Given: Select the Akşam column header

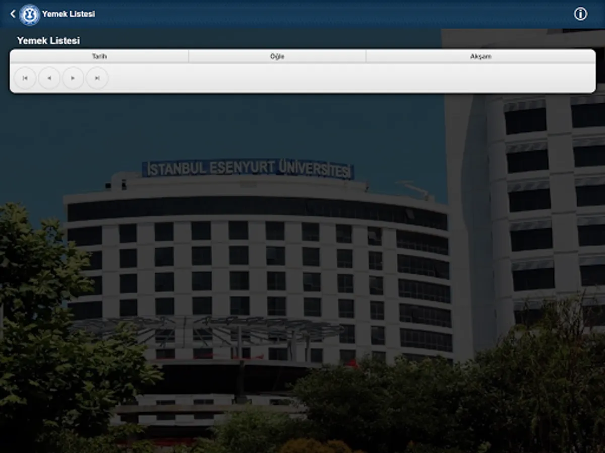Looking at the screenshot, I should [480, 56].
